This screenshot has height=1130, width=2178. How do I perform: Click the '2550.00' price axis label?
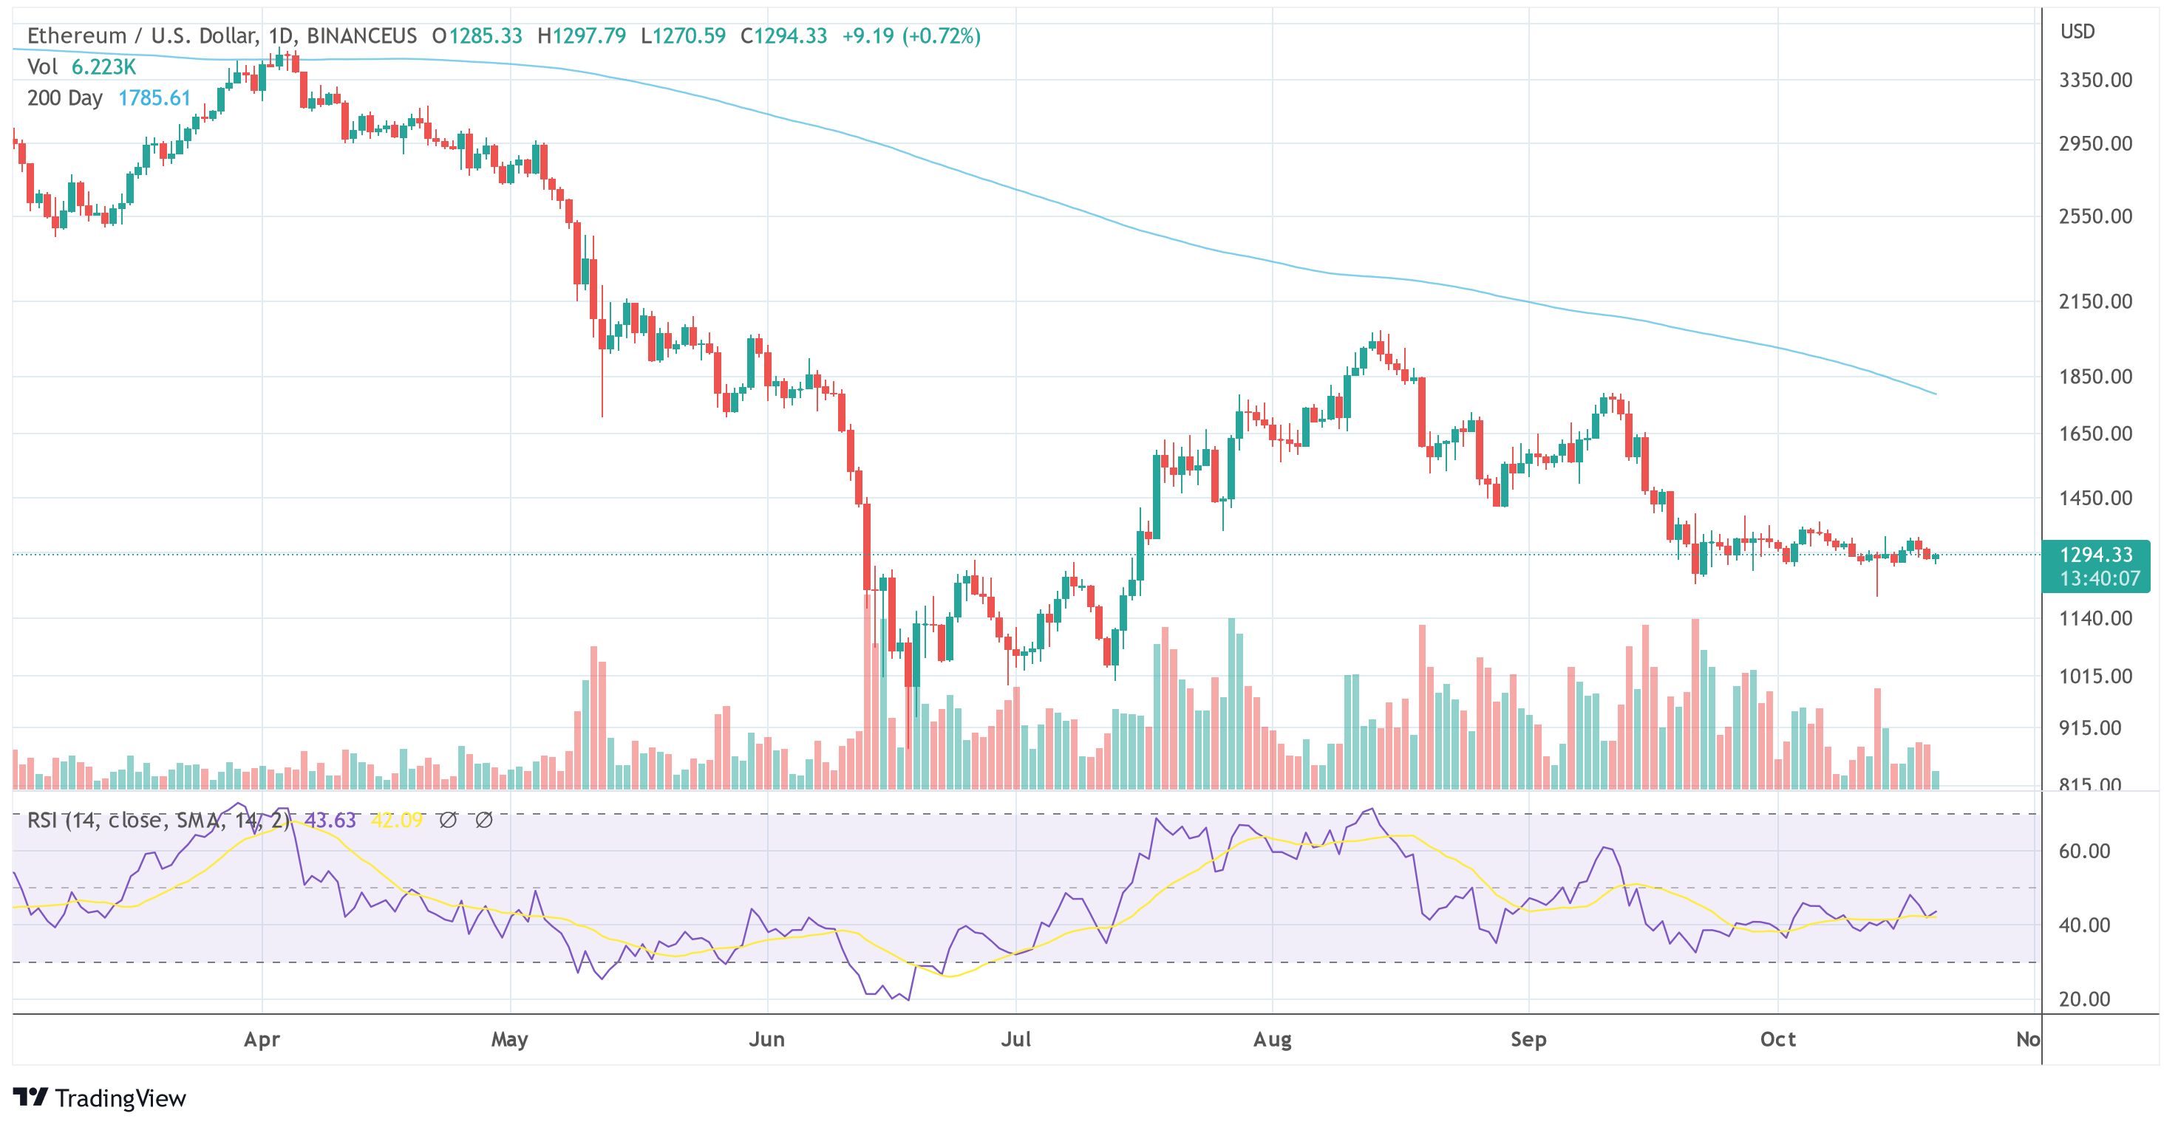click(2095, 216)
